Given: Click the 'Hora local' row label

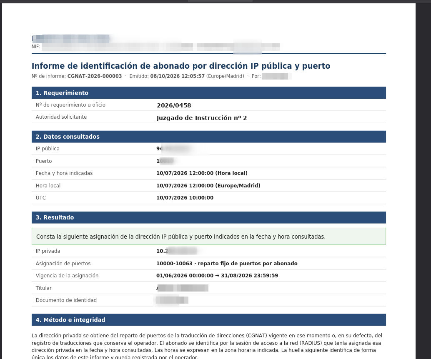Looking at the screenshot, I should tap(48, 186).
